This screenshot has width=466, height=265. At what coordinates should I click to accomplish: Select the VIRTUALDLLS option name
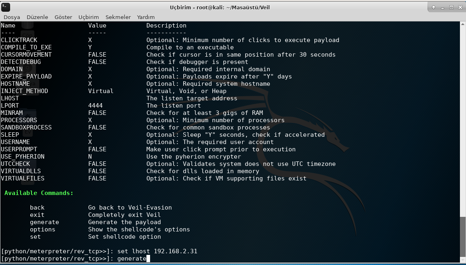(x=21, y=171)
